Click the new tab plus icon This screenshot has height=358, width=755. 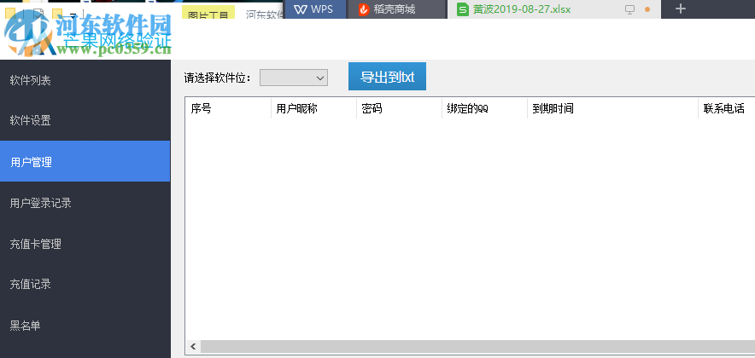click(x=681, y=9)
